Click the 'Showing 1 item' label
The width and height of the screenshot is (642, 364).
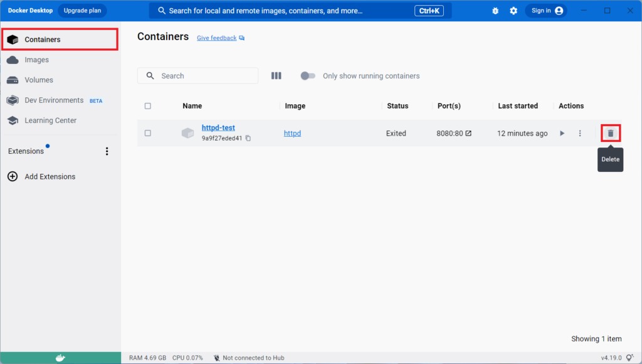[x=597, y=339]
